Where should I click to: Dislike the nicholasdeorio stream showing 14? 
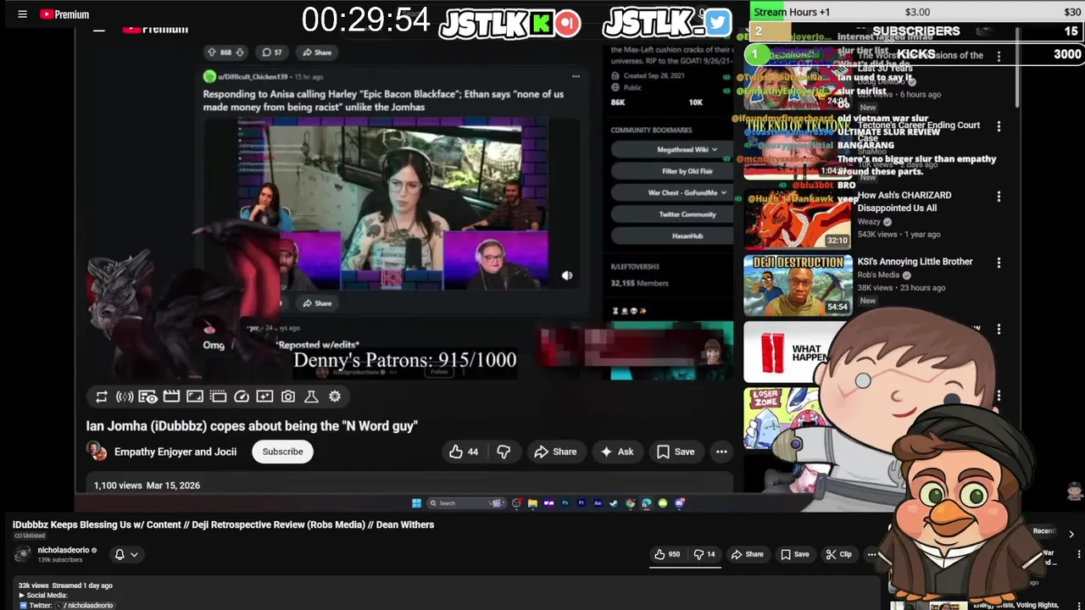704,554
